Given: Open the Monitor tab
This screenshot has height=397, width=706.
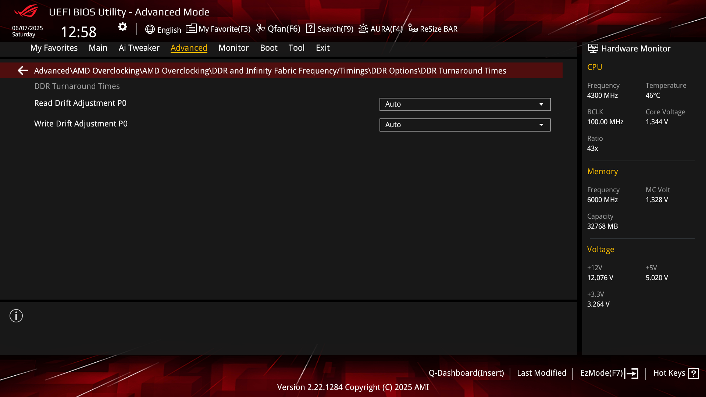Looking at the screenshot, I should coord(233,48).
